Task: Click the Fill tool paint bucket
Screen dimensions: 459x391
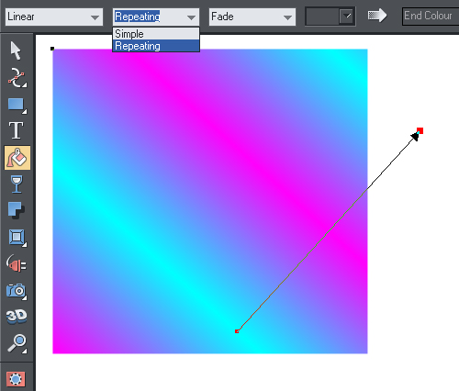Action: (x=17, y=158)
